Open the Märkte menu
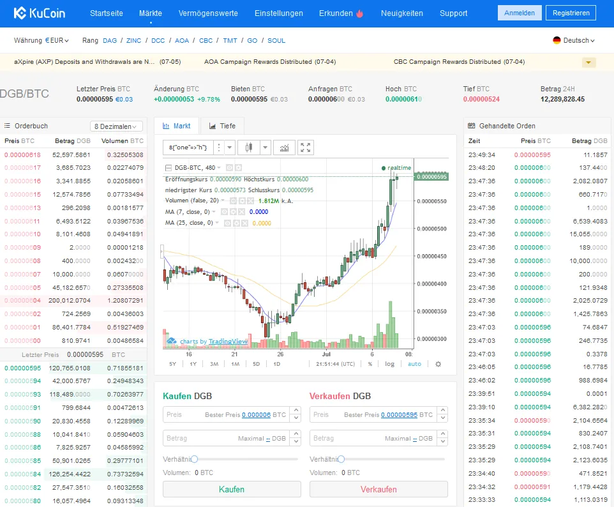 click(151, 13)
